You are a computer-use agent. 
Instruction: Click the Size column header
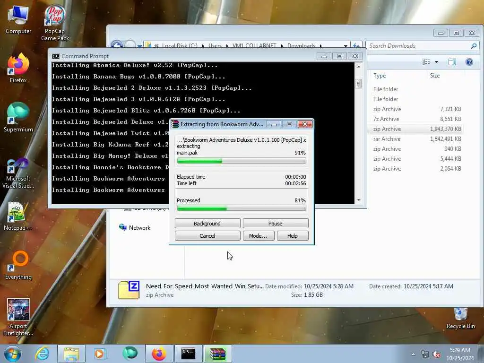click(x=435, y=76)
